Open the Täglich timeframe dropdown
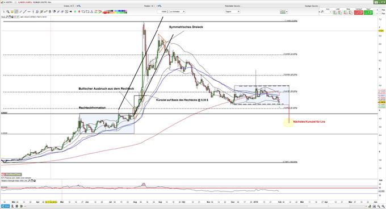Viewport: 386px width, 209px height. (232, 11)
